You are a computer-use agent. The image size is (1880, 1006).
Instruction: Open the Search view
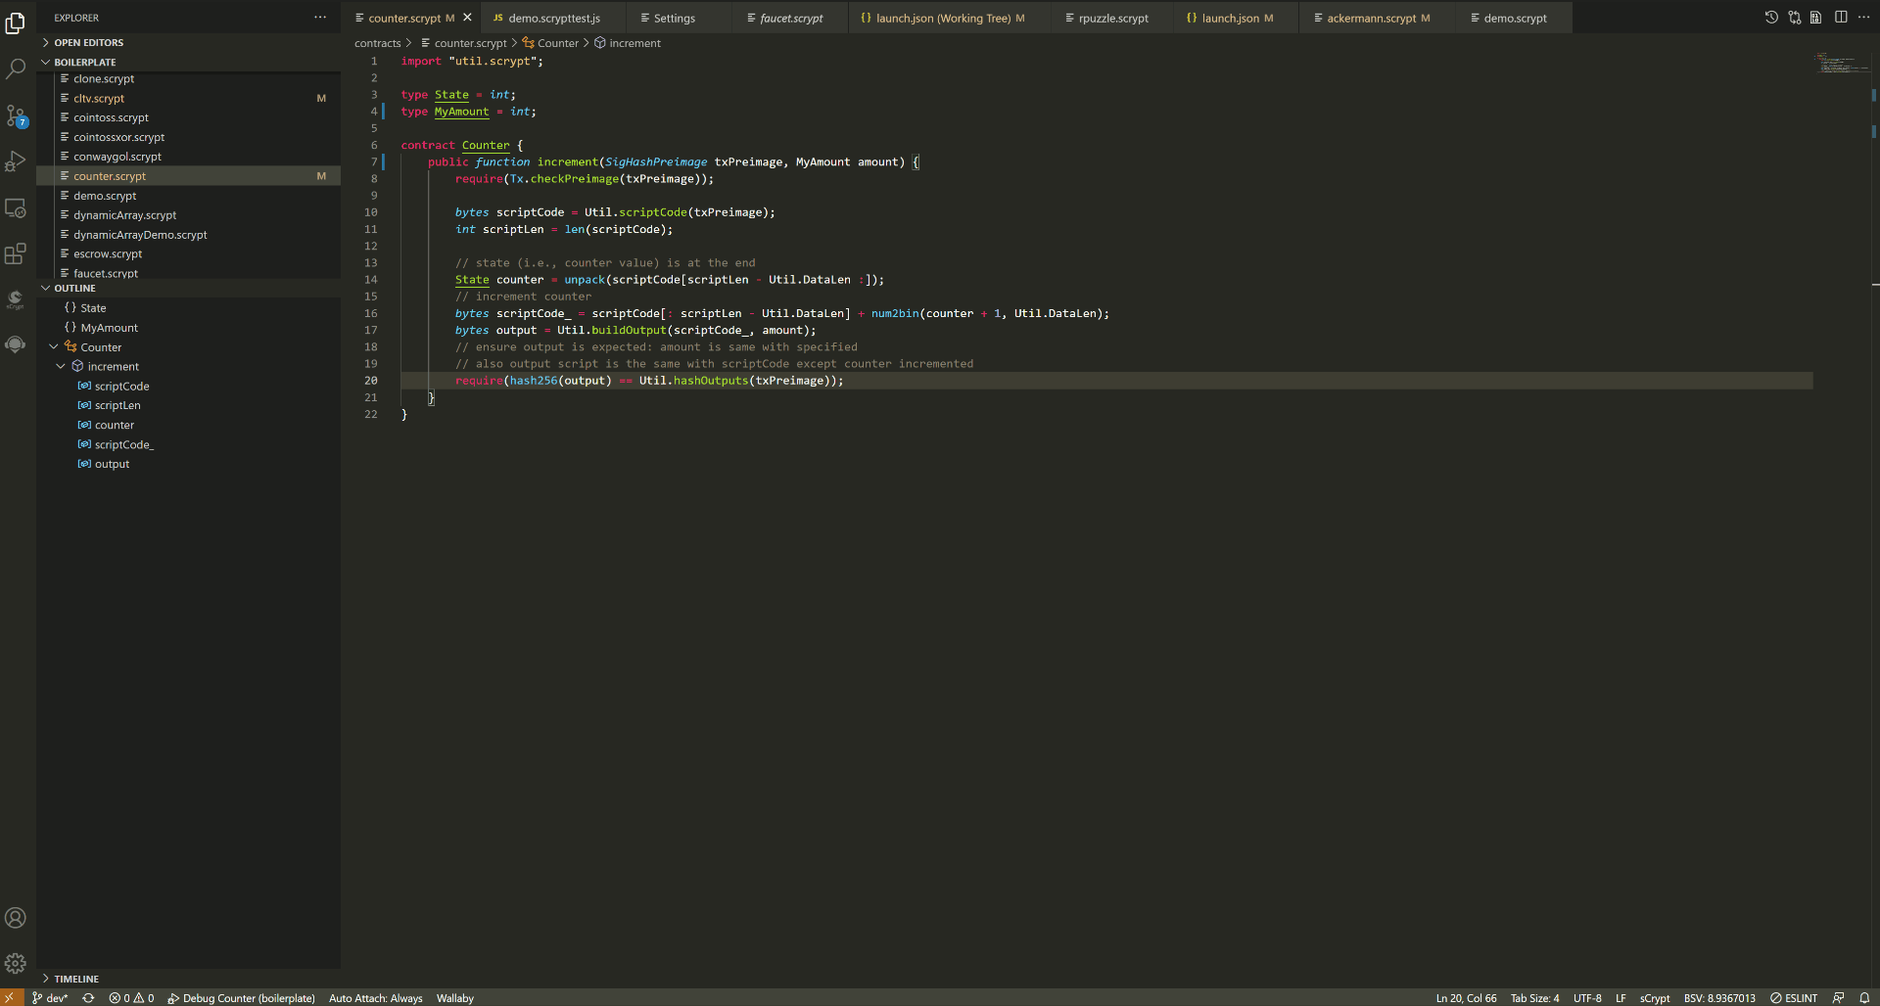[x=16, y=69]
